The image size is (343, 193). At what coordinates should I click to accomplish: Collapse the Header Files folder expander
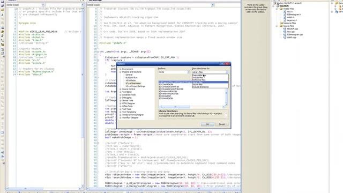(x=277, y=9)
